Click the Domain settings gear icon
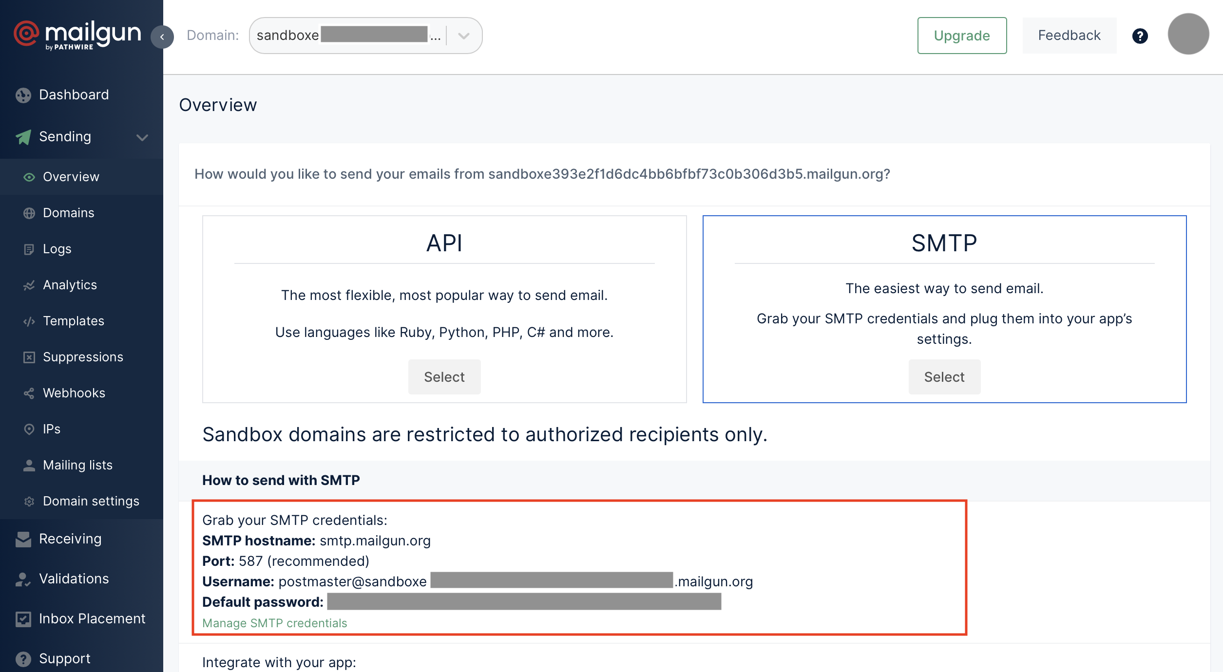This screenshot has height=672, width=1223. coord(29,501)
